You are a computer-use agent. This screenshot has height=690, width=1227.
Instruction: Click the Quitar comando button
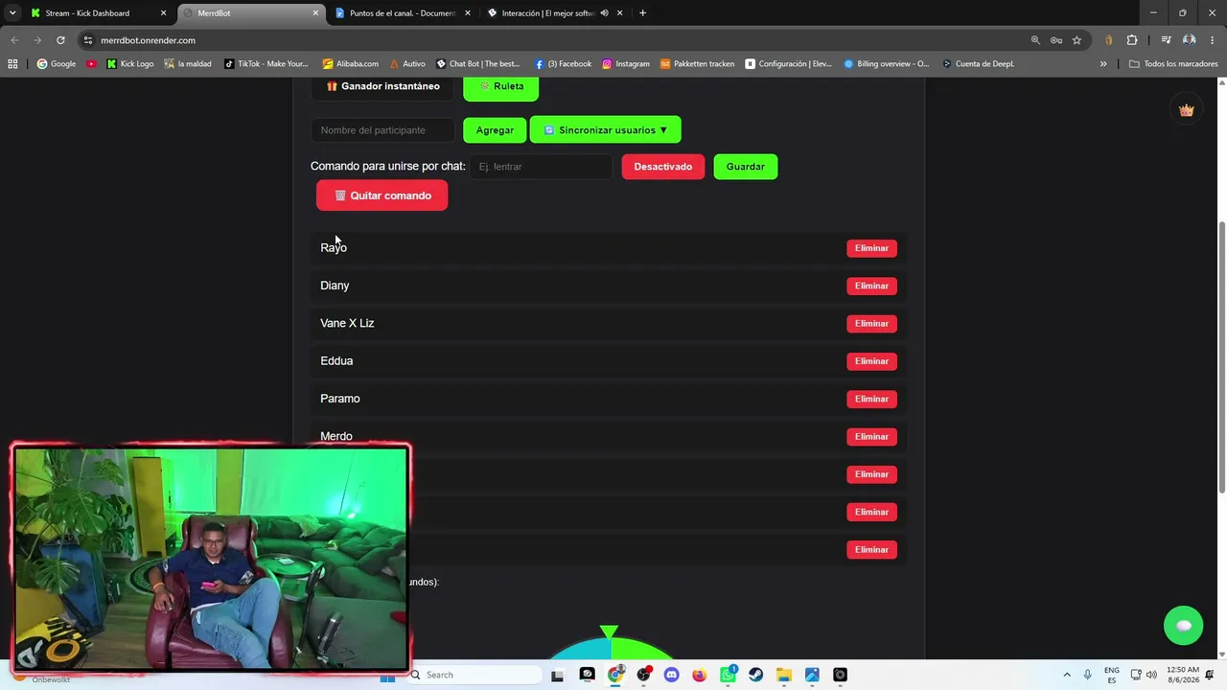382,195
